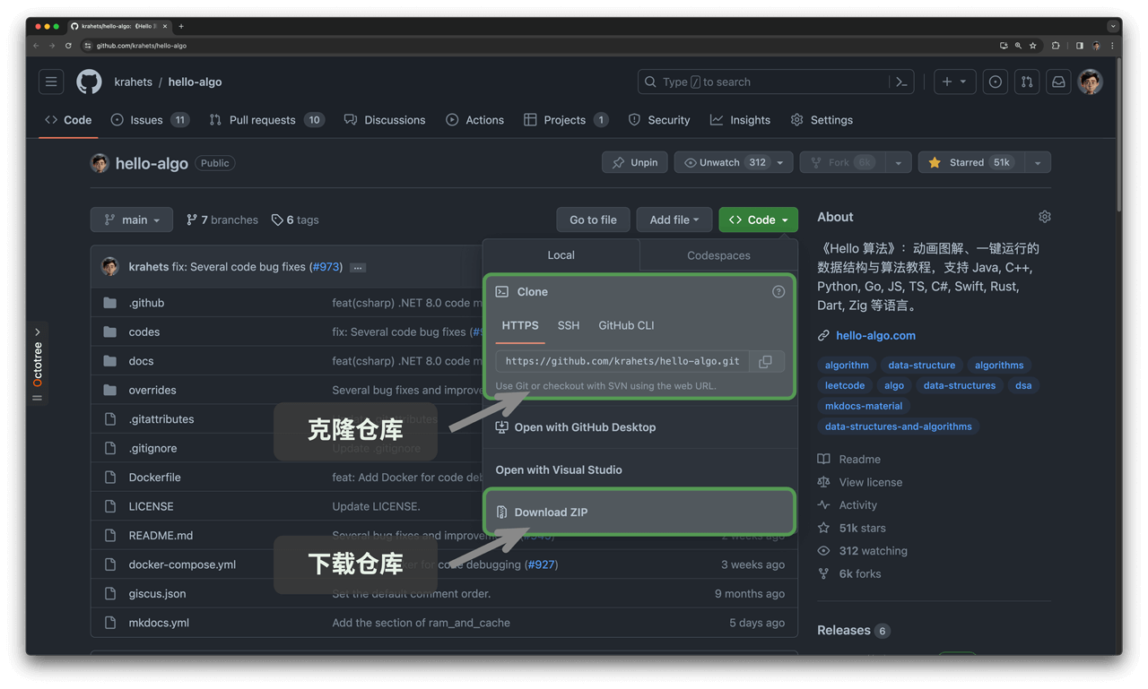The image size is (1148, 689).
Task: Click the Clone help question mark icon
Action: click(778, 291)
